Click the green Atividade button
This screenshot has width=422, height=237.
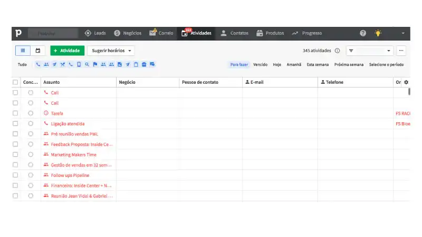pos(67,51)
